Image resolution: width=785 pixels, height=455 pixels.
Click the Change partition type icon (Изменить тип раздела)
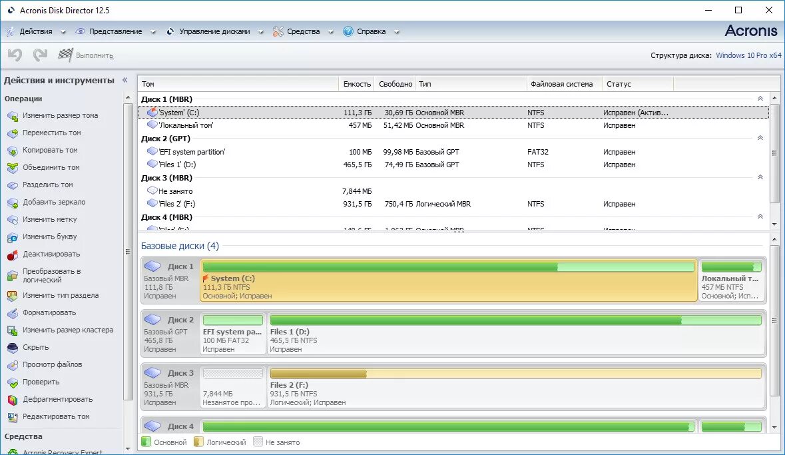tap(13, 296)
